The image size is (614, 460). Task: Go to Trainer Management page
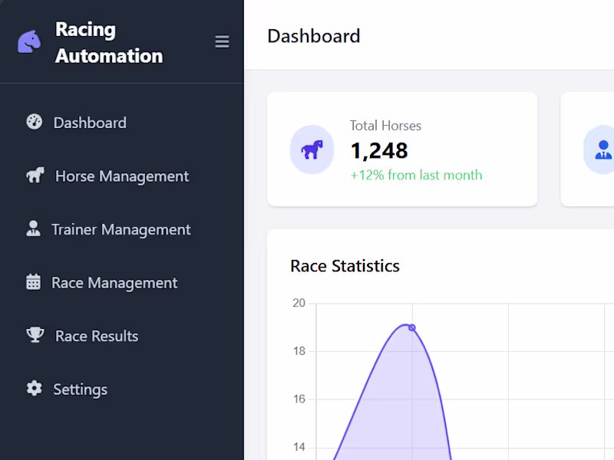tap(121, 229)
